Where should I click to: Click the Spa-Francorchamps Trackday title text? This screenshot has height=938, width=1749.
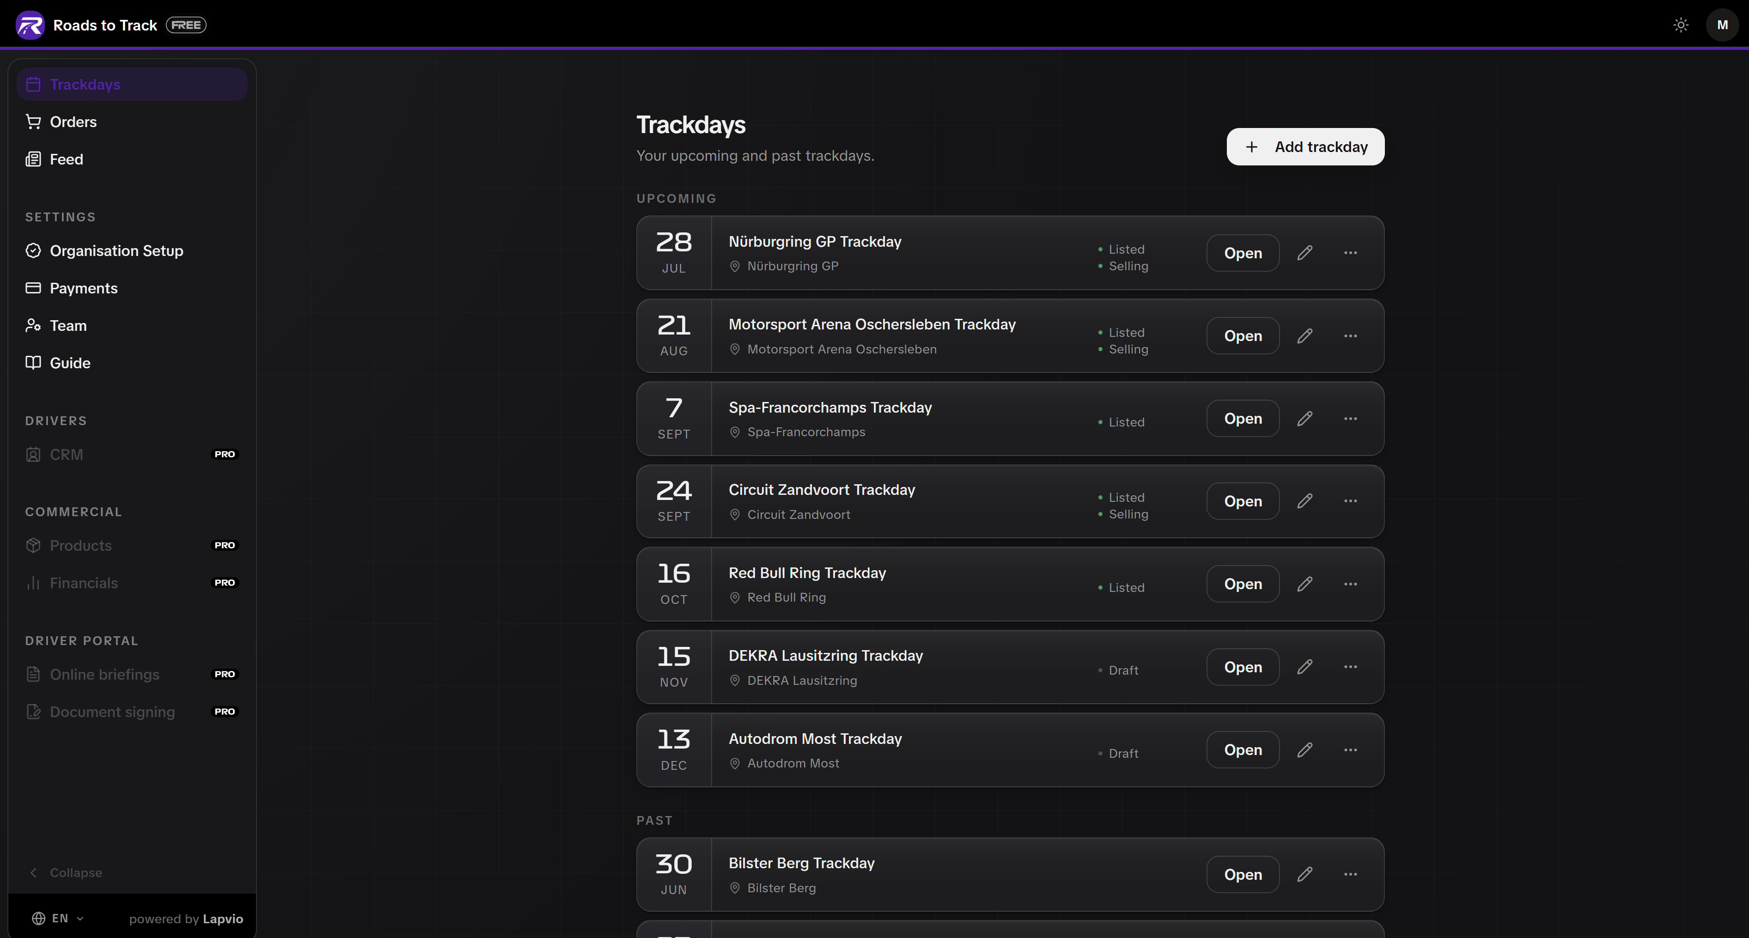pyautogui.click(x=830, y=407)
